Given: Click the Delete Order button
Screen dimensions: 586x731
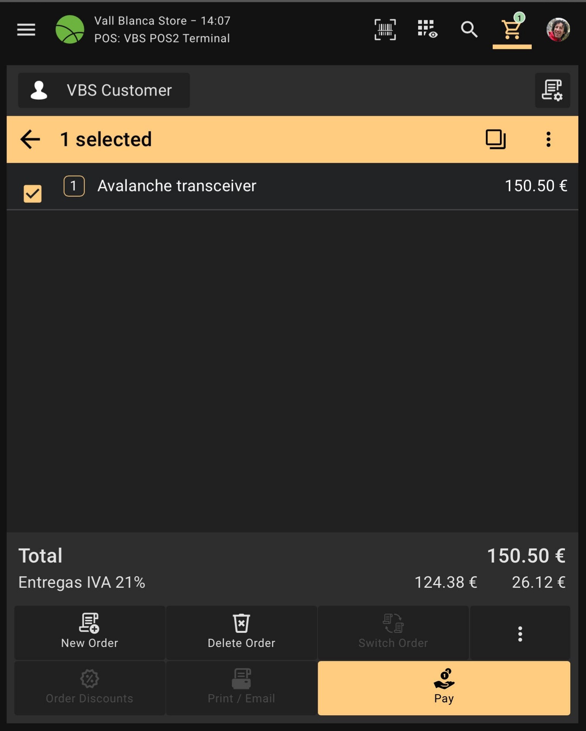Looking at the screenshot, I should (241, 632).
